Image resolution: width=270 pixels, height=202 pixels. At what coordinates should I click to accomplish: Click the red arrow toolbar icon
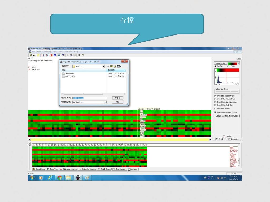coord(51,55)
